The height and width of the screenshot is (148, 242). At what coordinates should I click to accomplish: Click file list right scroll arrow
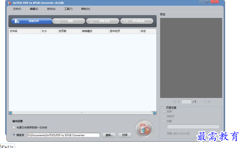coord(155,113)
